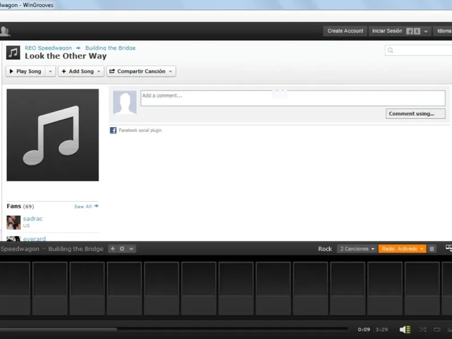The height and width of the screenshot is (339, 452).
Task: Toggle repeat mode in the player
Action: (437, 329)
